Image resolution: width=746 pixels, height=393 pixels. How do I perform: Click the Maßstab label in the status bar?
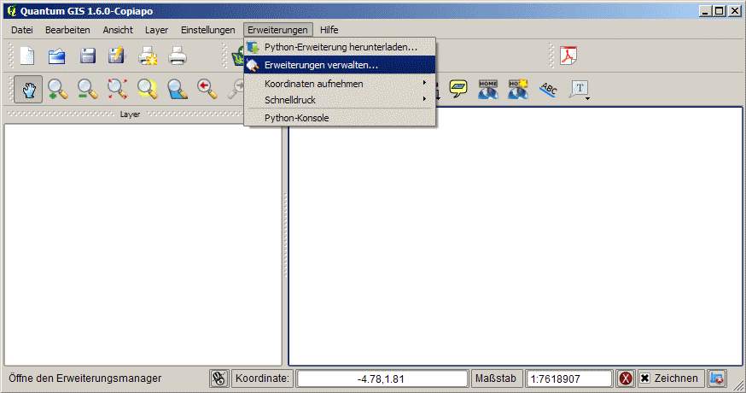tap(495, 378)
